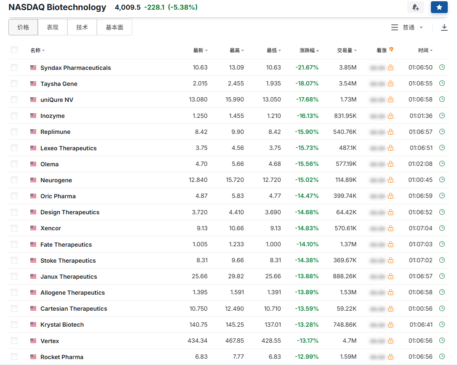This screenshot has height=365, width=457.
Task: Click the 4.7M volume value for Vertex
Action: [x=350, y=341]
